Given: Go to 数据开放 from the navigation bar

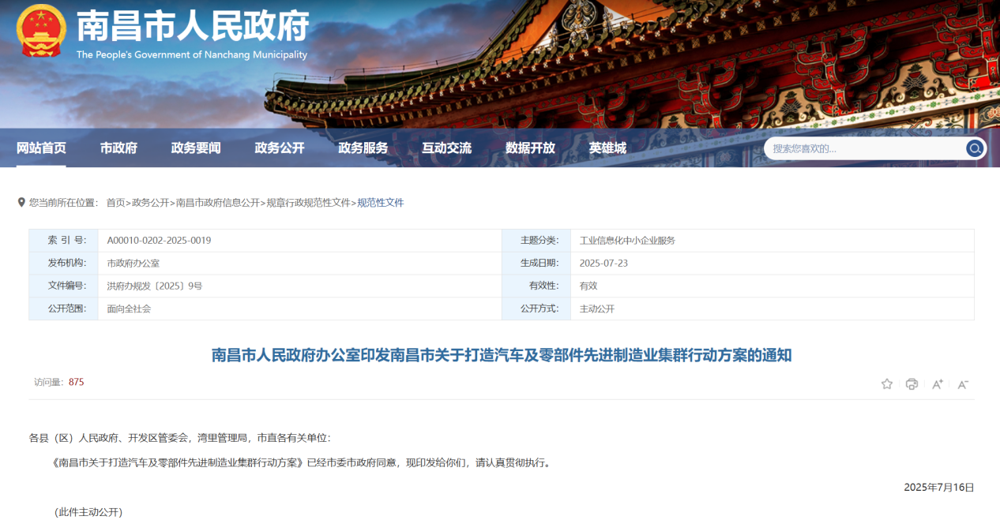Looking at the screenshot, I should pos(529,148).
